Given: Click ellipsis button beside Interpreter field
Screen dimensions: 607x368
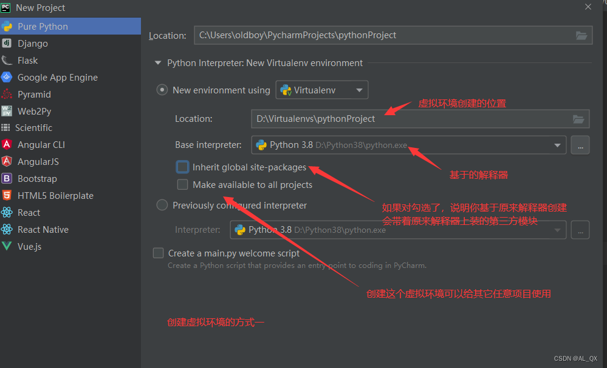Looking at the screenshot, I should click(x=580, y=230).
